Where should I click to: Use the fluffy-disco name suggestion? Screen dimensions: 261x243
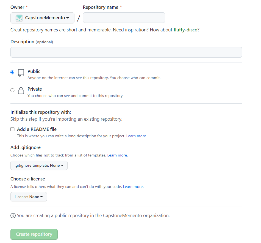[185, 30]
